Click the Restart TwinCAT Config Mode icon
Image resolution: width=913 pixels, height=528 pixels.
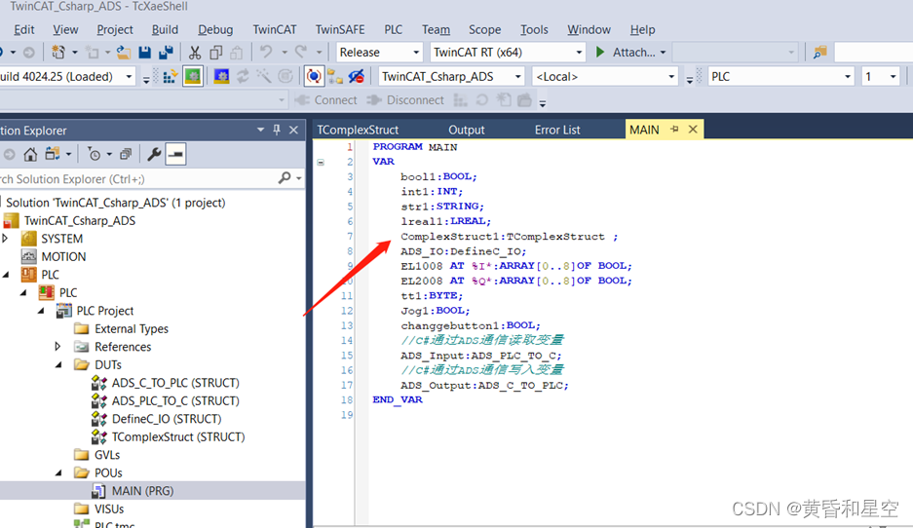coord(221,77)
